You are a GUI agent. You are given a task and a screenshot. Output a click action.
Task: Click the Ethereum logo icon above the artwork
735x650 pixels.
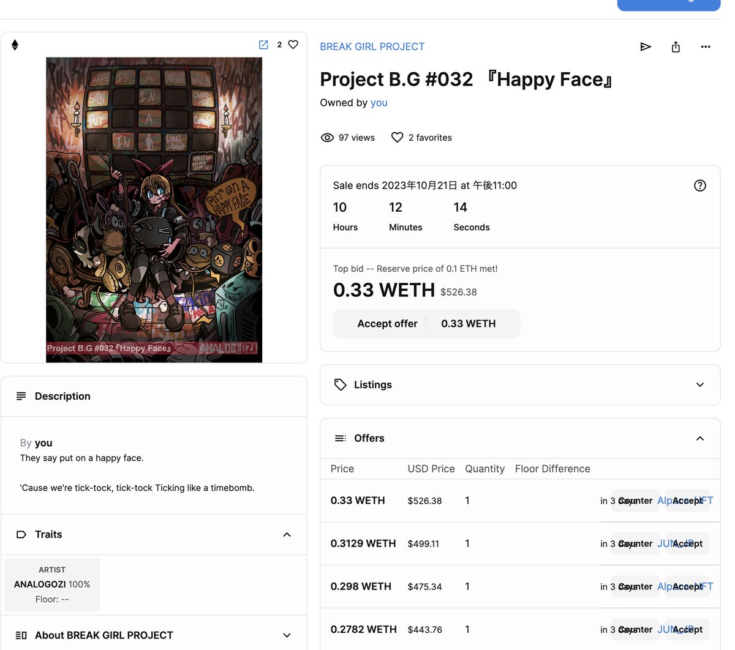15,45
